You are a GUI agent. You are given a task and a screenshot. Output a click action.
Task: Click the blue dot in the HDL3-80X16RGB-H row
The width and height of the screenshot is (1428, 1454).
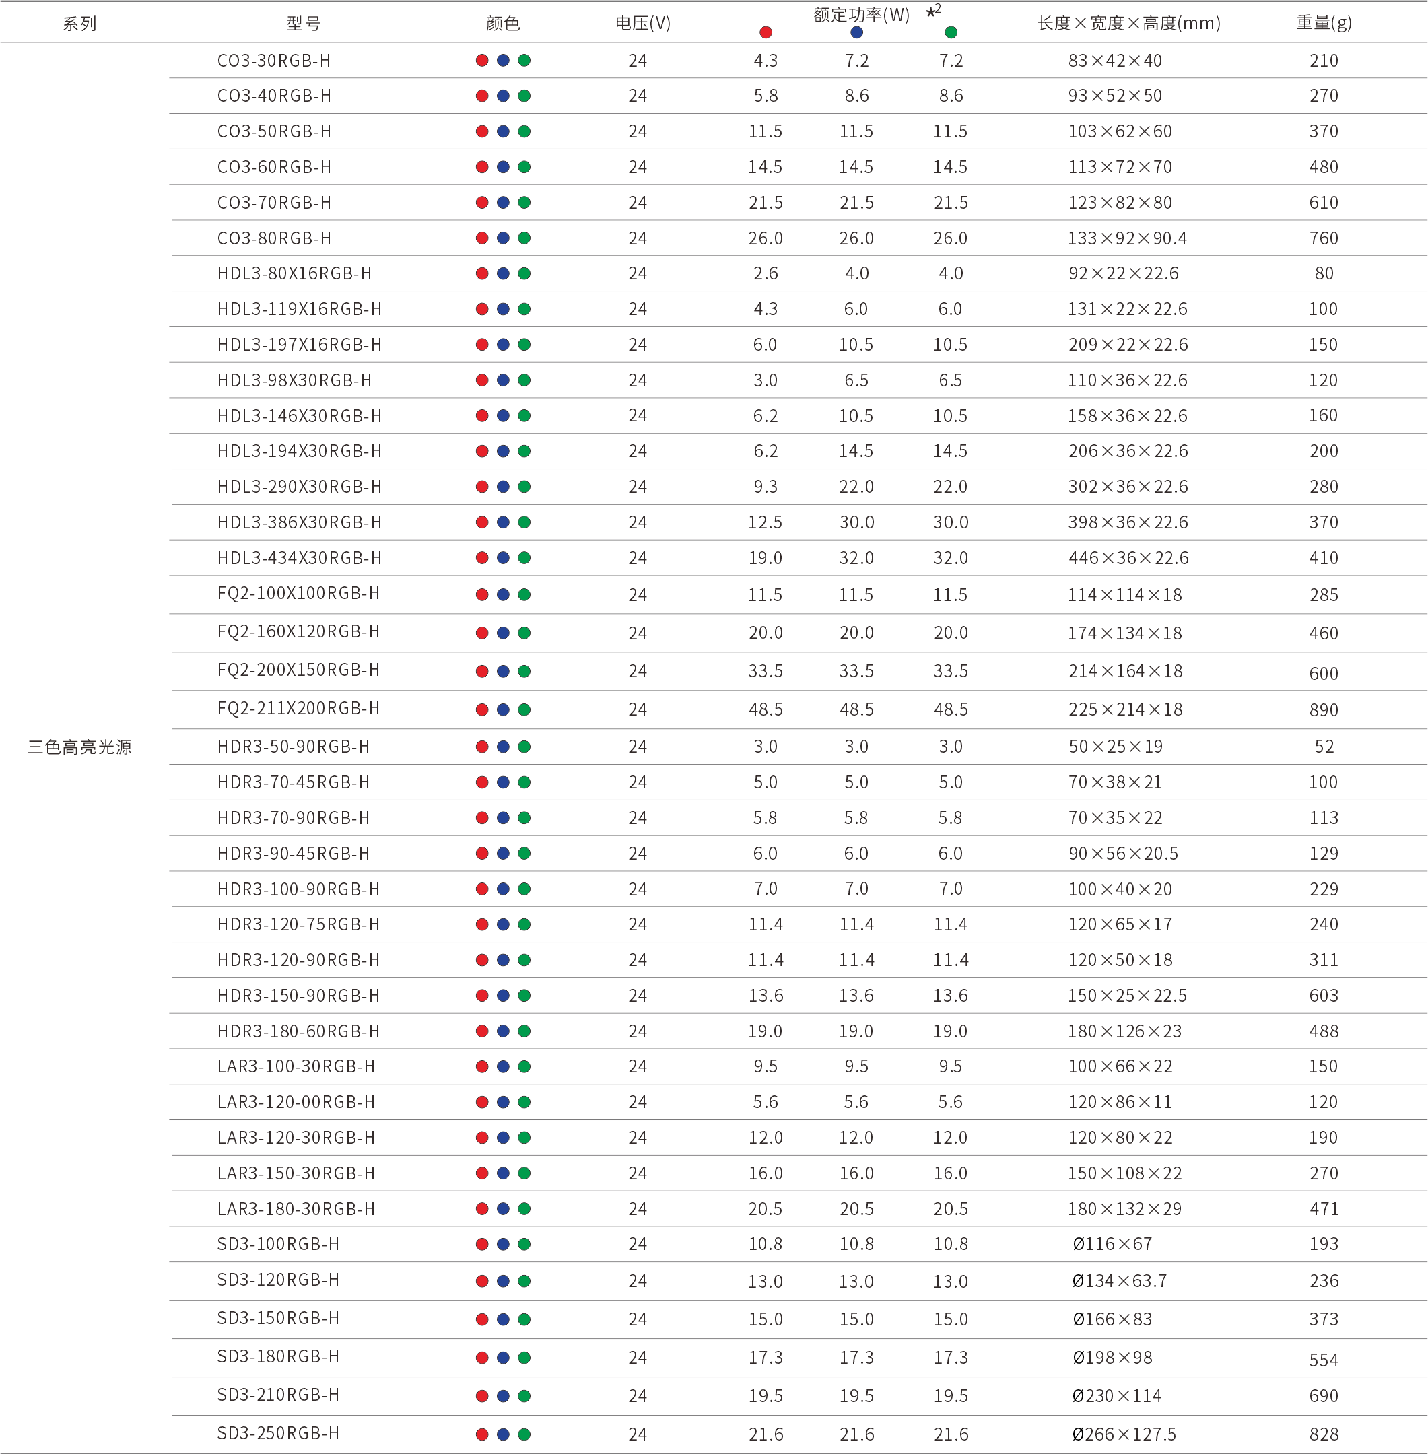click(503, 274)
